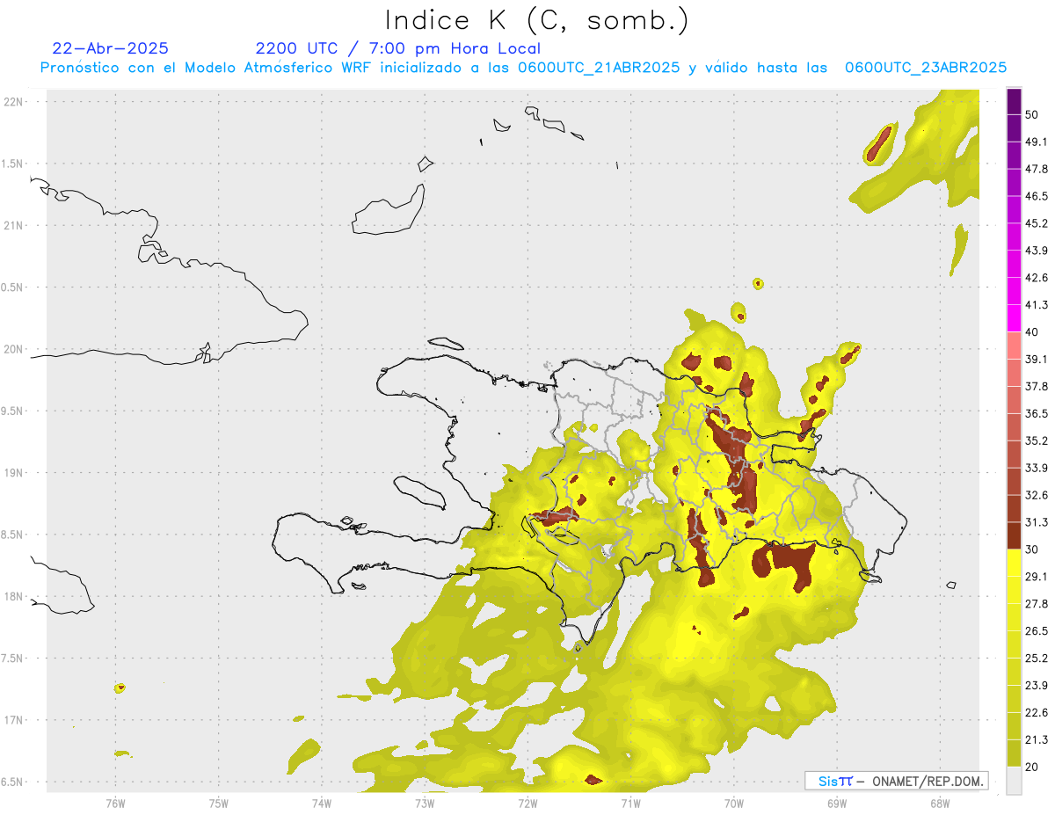The image size is (1055, 815).
Task: Click the title 'Indice K (C, somb.)'
Action: coord(537,20)
